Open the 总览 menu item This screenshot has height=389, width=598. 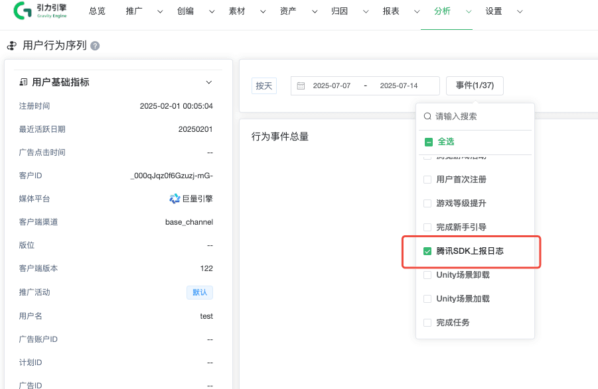[97, 11]
